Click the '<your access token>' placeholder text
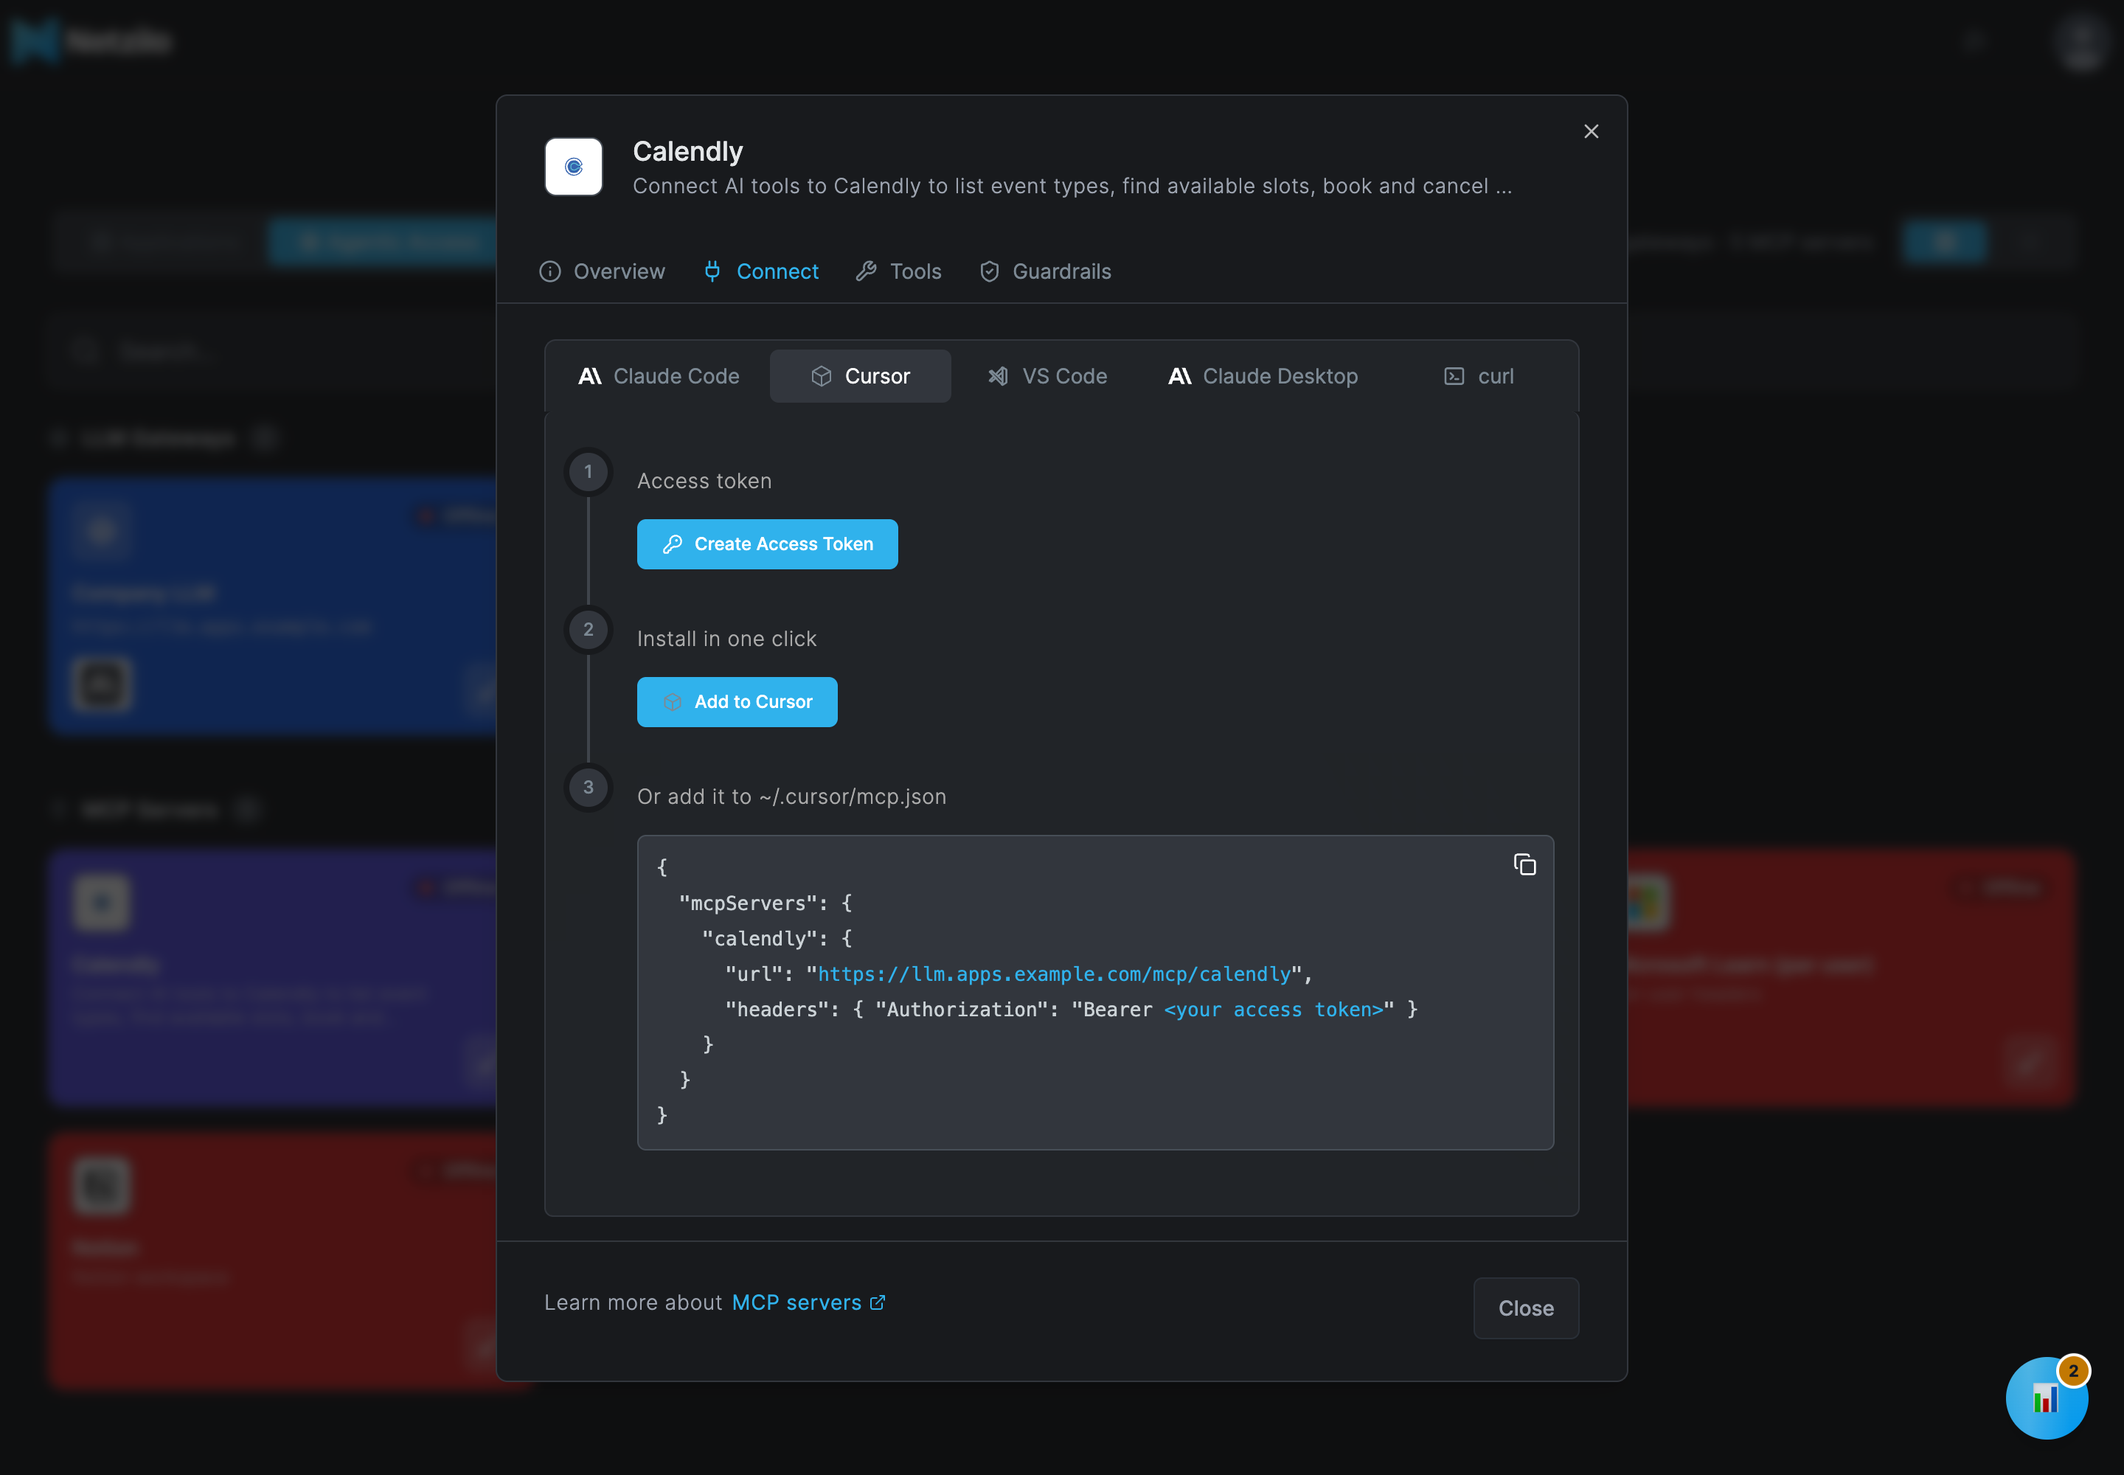Viewport: 2124px width, 1475px height. click(1274, 1009)
